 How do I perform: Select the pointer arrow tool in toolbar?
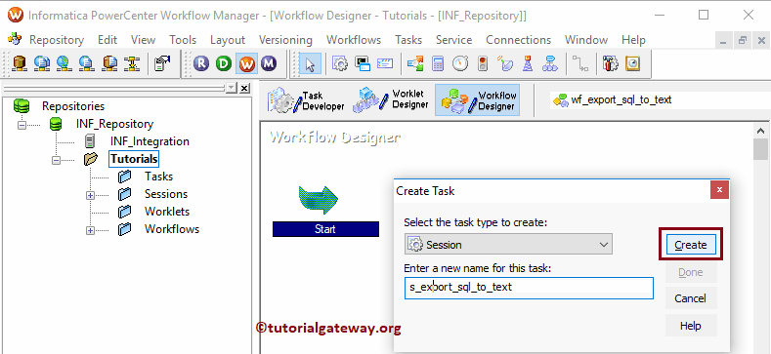(x=311, y=63)
